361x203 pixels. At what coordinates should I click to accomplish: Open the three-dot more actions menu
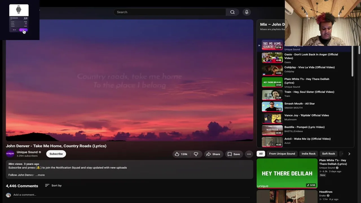[x=249, y=154]
